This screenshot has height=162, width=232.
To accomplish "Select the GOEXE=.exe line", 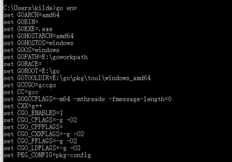I will [x=28, y=29].
